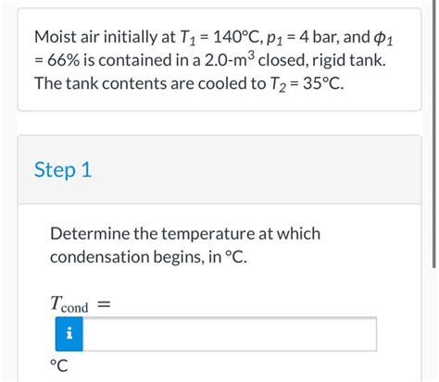The height and width of the screenshot is (382, 439).
Task: Click the 2.0-m³ volume text
Action: 230,59
